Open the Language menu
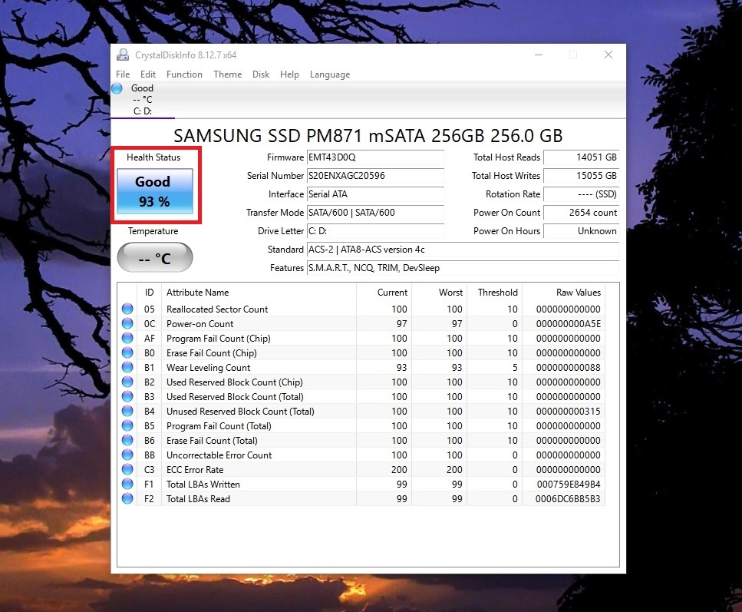The image size is (742, 612). 330,74
